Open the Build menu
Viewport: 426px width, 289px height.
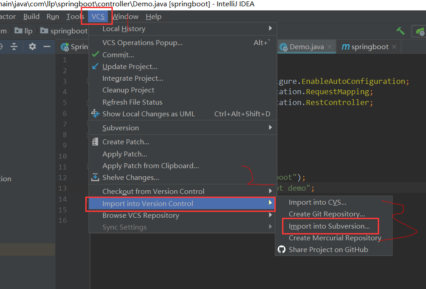click(x=32, y=17)
